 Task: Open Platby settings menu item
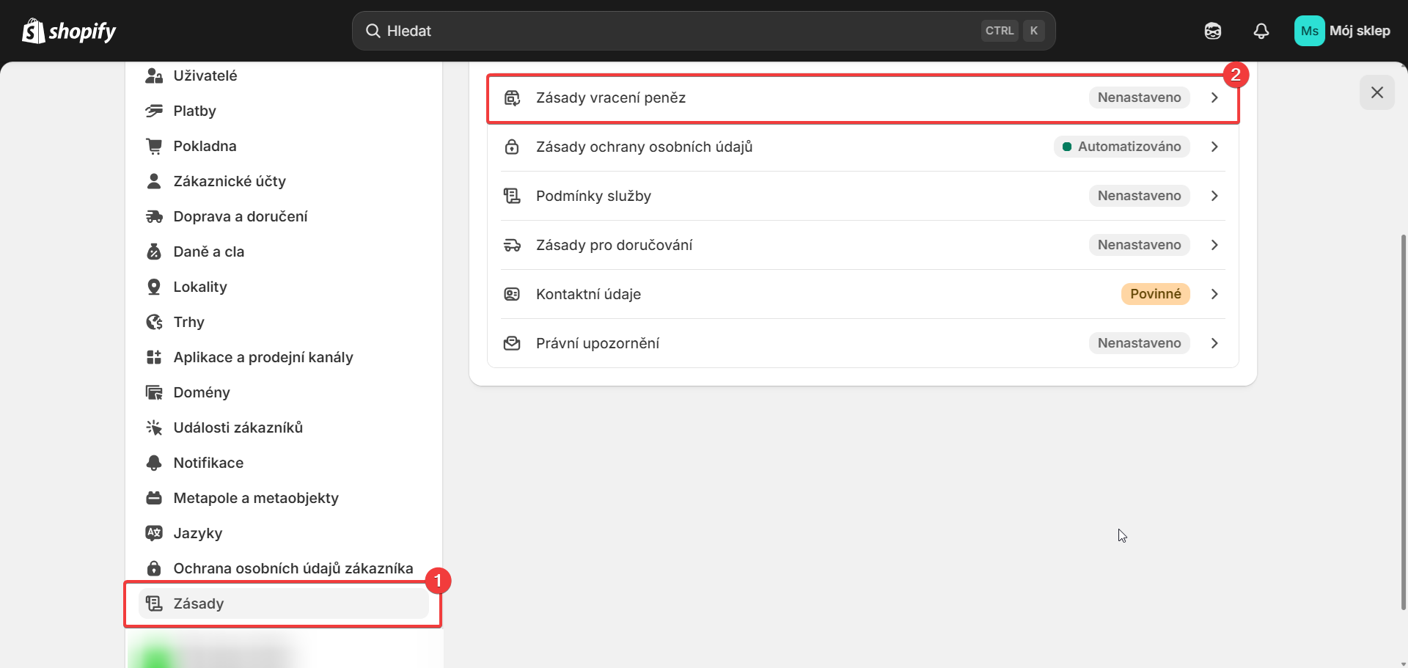pos(194,111)
